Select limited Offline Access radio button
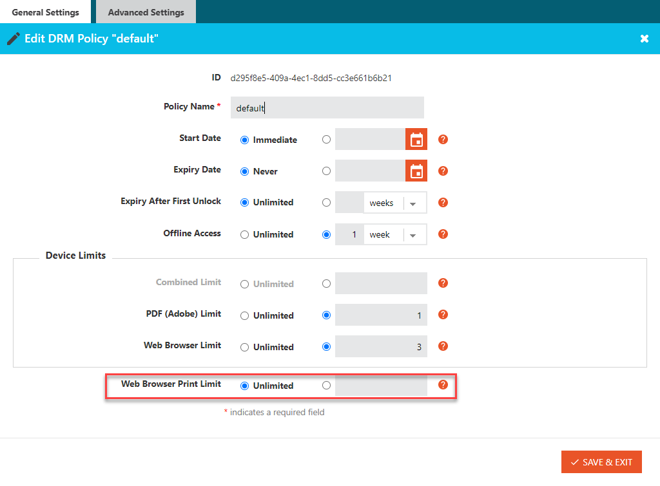Viewport: 660px width, 486px height. pos(326,234)
